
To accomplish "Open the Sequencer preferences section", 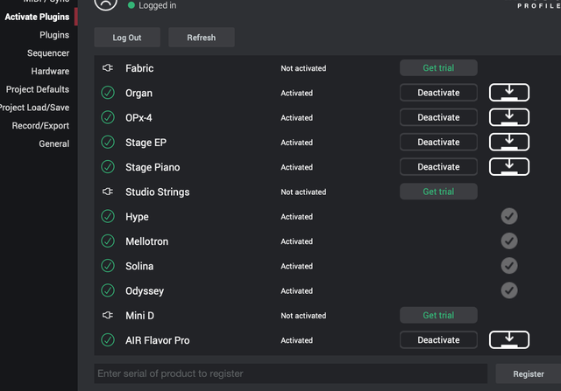I will [x=48, y=53].
